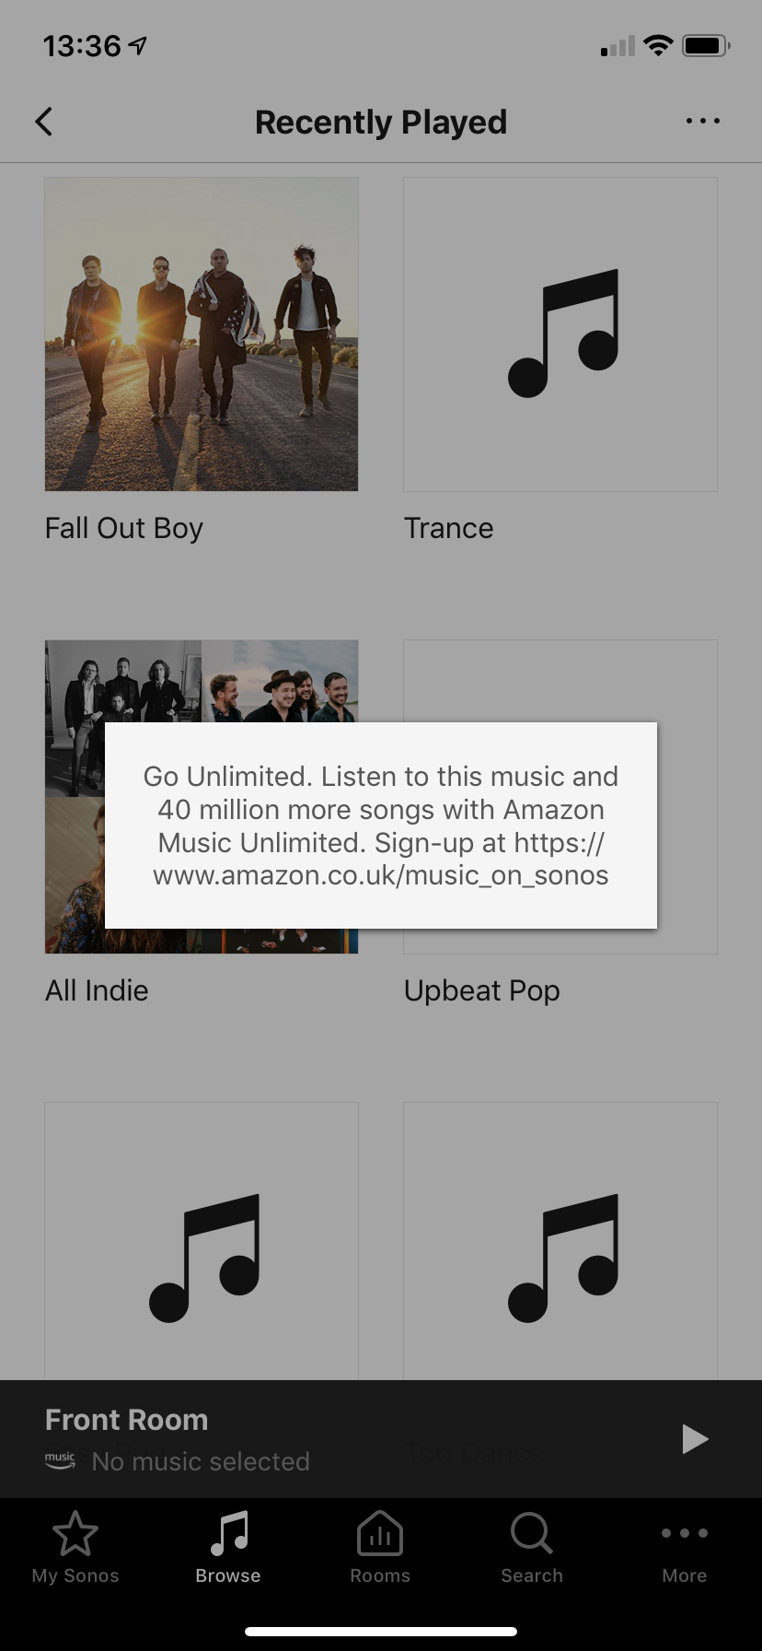Open the three-dot options menu in header
The width and height of the screenshot is (762, 1651).
703,121
